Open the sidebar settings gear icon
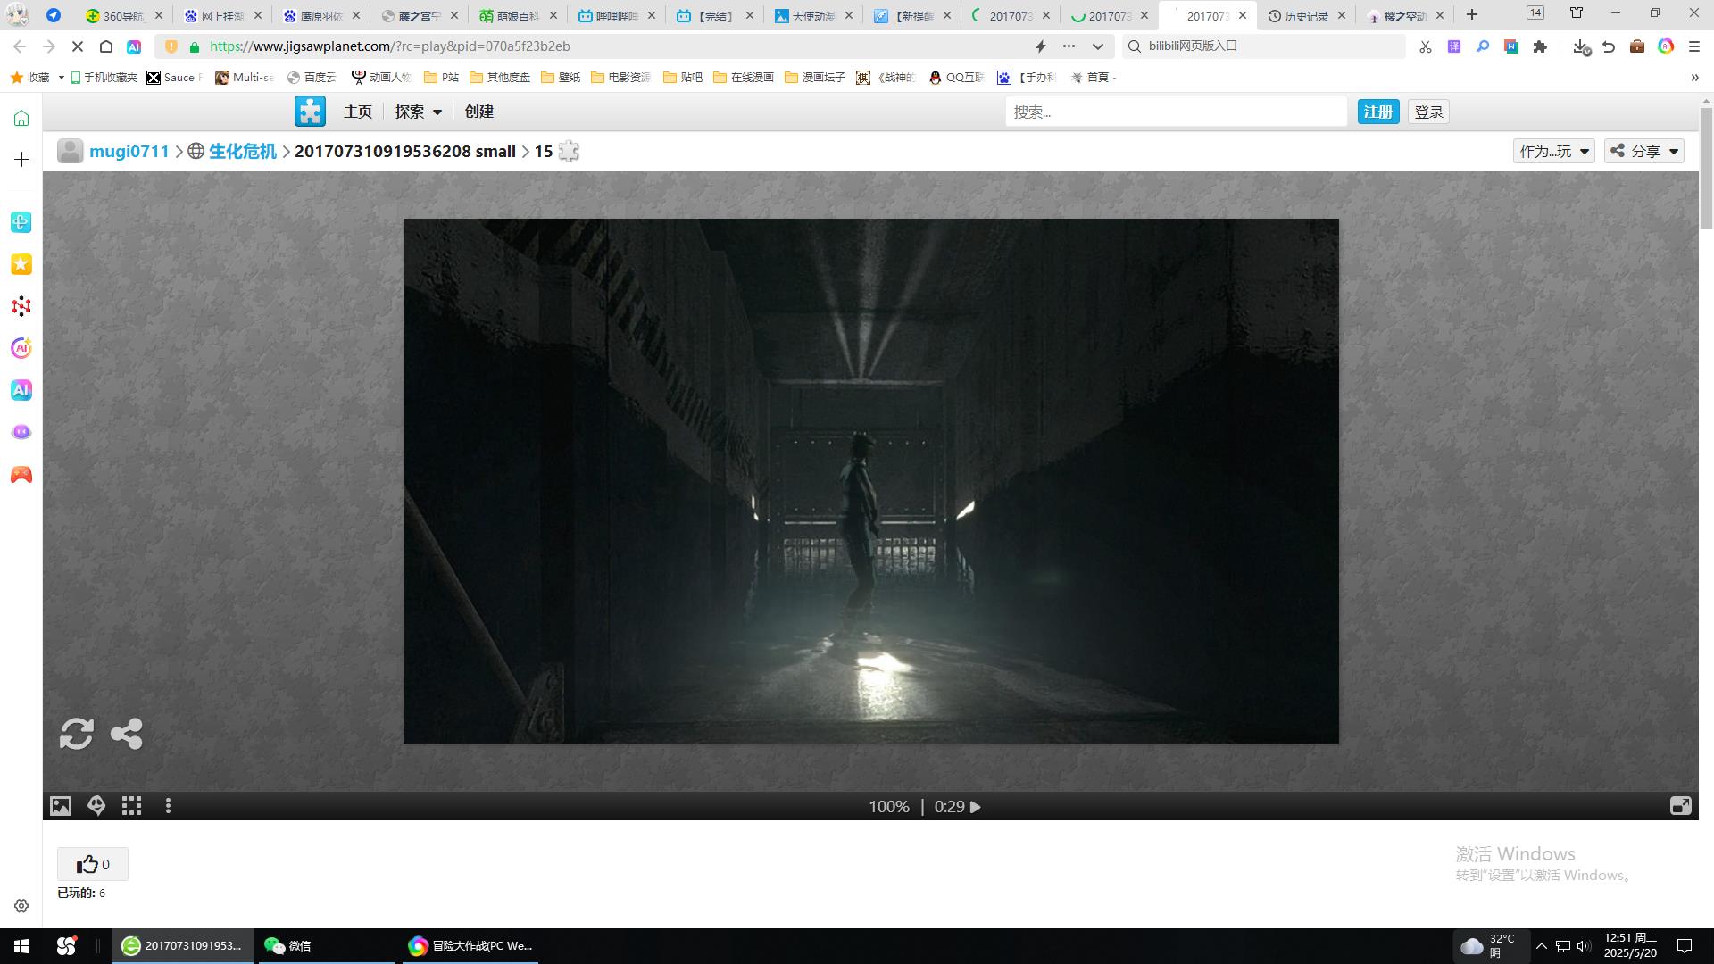 (x=21, y=905)
